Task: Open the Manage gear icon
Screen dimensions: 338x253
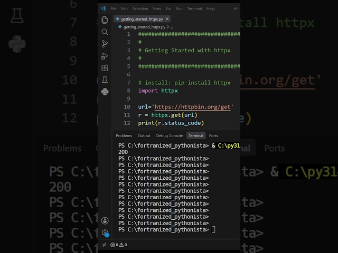Action: (x=105, y=233)
